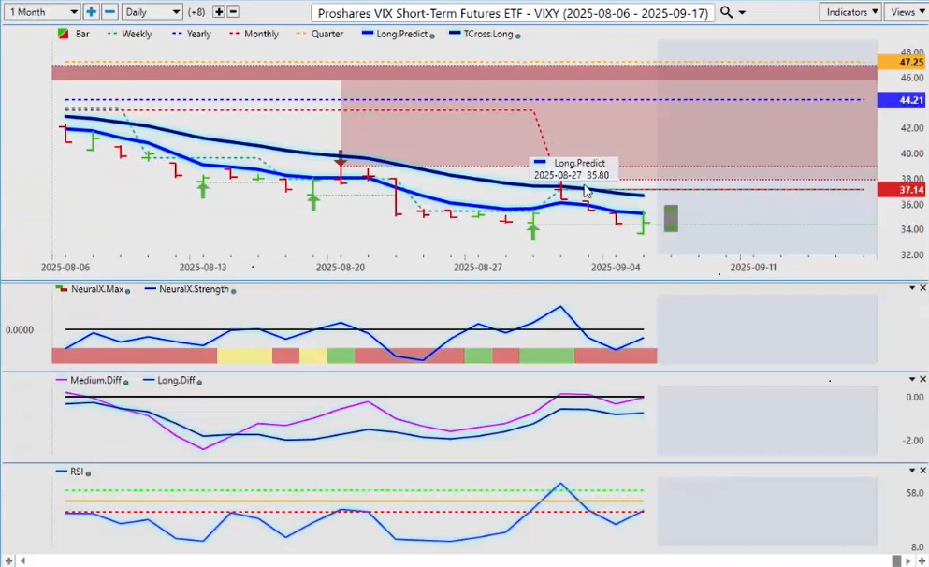Click the blue minus zoom-out button
This screenshot has width=929, height=567.
(x=109, y=12)
